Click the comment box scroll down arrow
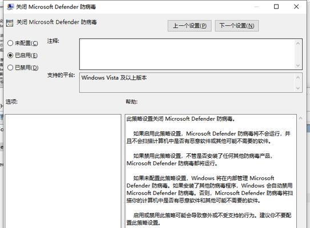Screen dimensions: 310x228 (x=298, y=66)
